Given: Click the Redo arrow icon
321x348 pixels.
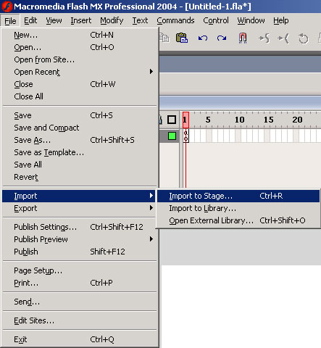Looking at the screenshot, I should click(222, 38).
